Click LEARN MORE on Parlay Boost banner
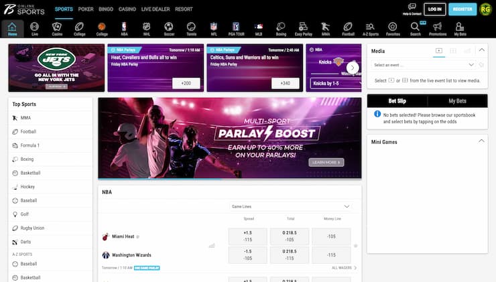This screenshot has height=282, width=496. (x=326, y=163)
